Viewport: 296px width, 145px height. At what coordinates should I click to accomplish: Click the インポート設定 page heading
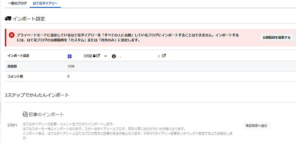click(29, 19)
